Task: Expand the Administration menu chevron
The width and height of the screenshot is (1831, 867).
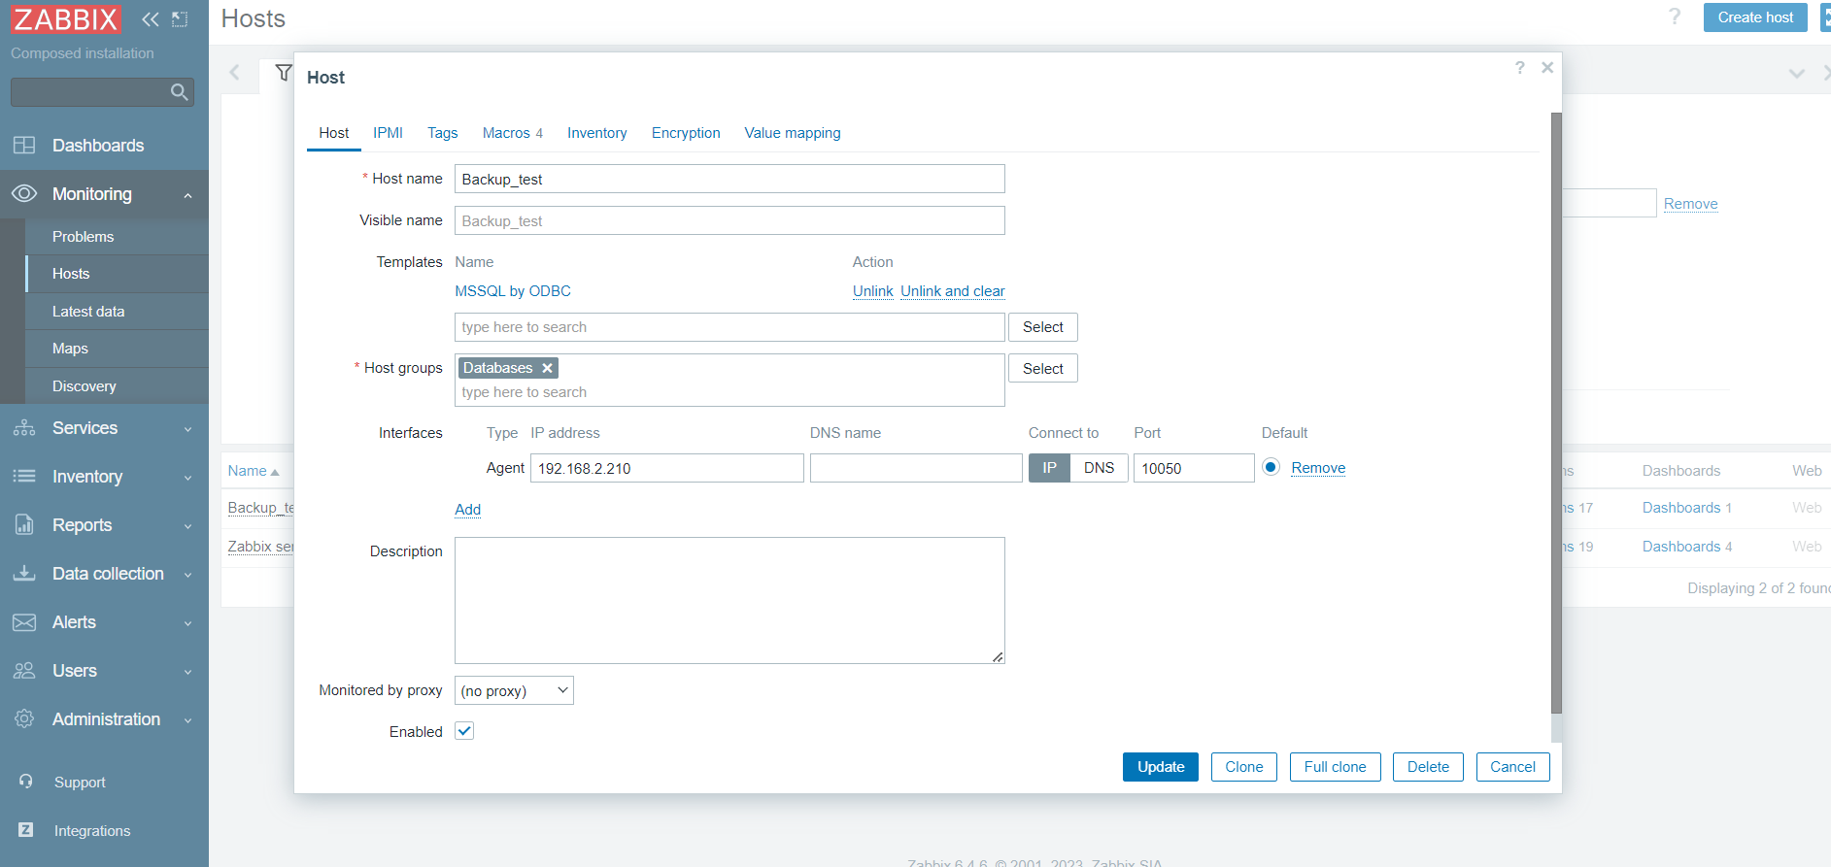Action: pyautogui.click(x=187, y=720)
